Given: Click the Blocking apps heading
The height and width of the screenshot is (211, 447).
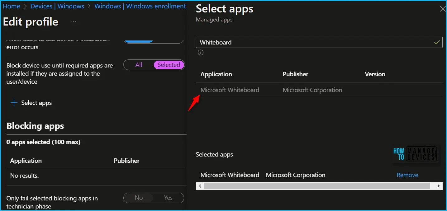Looking at the screenshot, I should (x=35, y=126).
